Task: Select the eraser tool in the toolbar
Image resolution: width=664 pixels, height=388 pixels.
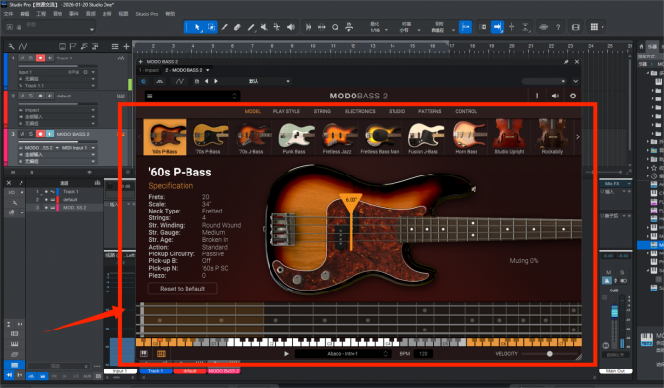Action: [x=237, y=27]
